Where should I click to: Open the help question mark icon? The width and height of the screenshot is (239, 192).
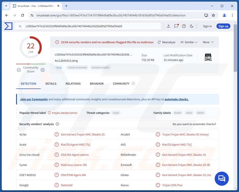pyautogui.click(x=184, y=26)
